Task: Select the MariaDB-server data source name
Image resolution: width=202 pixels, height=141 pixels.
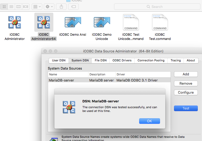Action: coord(62,80)
